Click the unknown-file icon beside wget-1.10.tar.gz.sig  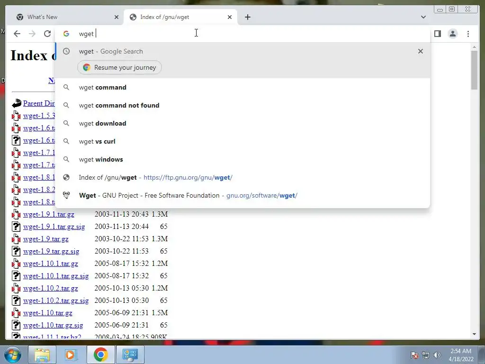tap(16, 325)
